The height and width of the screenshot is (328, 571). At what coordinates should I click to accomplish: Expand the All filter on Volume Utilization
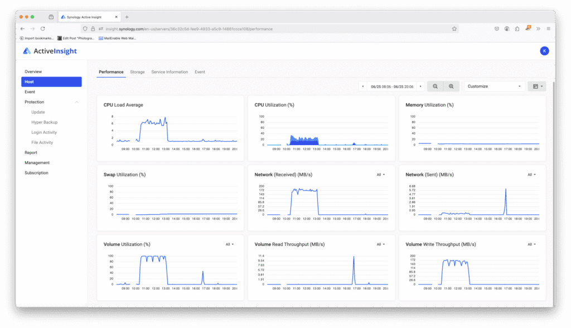[229, 244]
